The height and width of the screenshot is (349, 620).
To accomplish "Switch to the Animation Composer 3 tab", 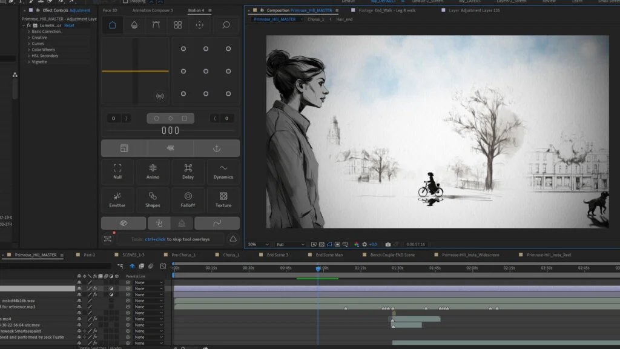I will point(153,10).
